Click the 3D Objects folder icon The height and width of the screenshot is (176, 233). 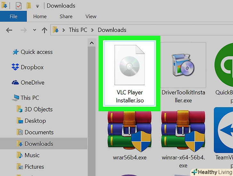point(19,109)
